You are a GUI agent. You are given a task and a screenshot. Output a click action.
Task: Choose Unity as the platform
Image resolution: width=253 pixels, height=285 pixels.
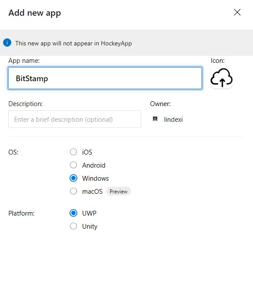73,226
